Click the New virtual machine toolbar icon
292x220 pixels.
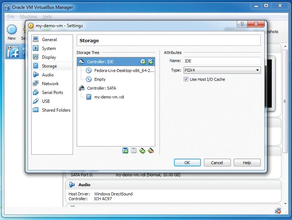click(x=12, y=32)
